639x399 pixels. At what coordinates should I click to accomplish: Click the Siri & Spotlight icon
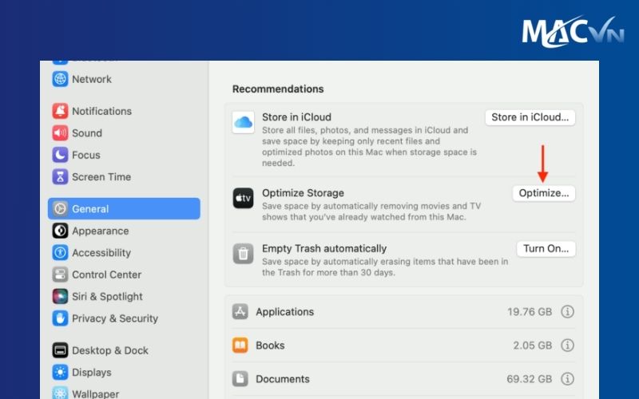tap(60, 296)
